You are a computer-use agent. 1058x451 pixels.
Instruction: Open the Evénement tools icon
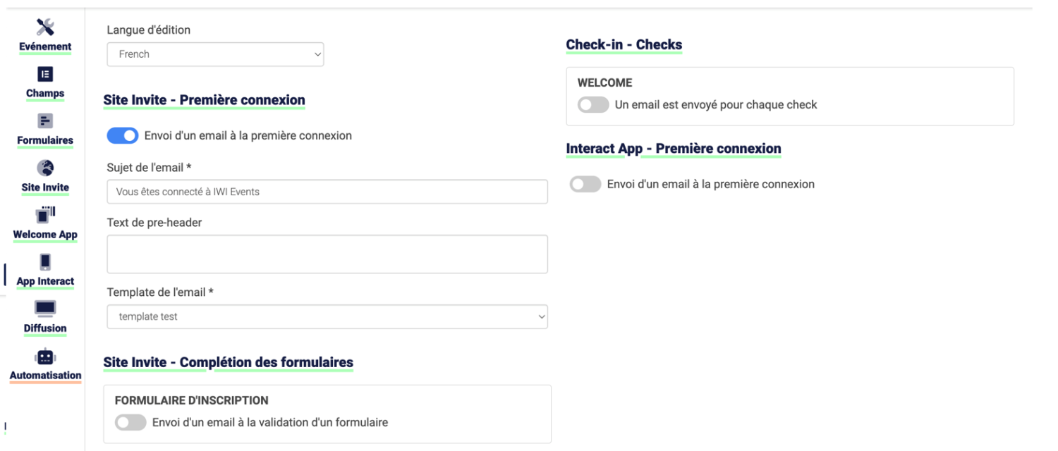[45, 27]
